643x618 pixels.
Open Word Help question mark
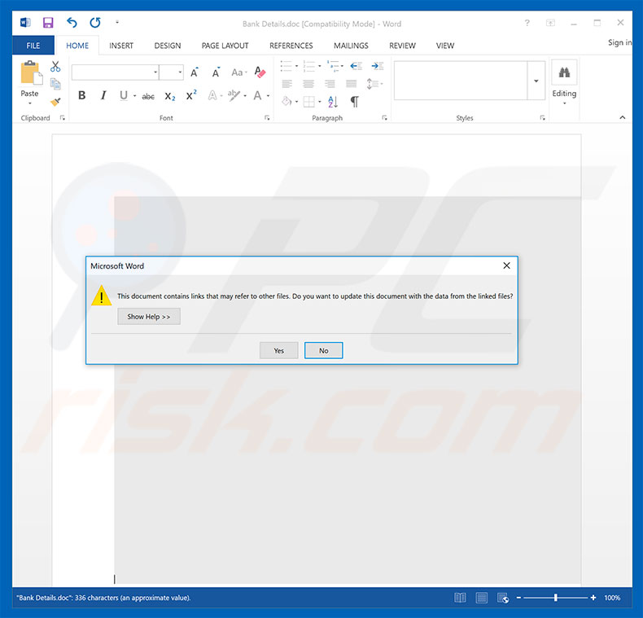(527, 23)
